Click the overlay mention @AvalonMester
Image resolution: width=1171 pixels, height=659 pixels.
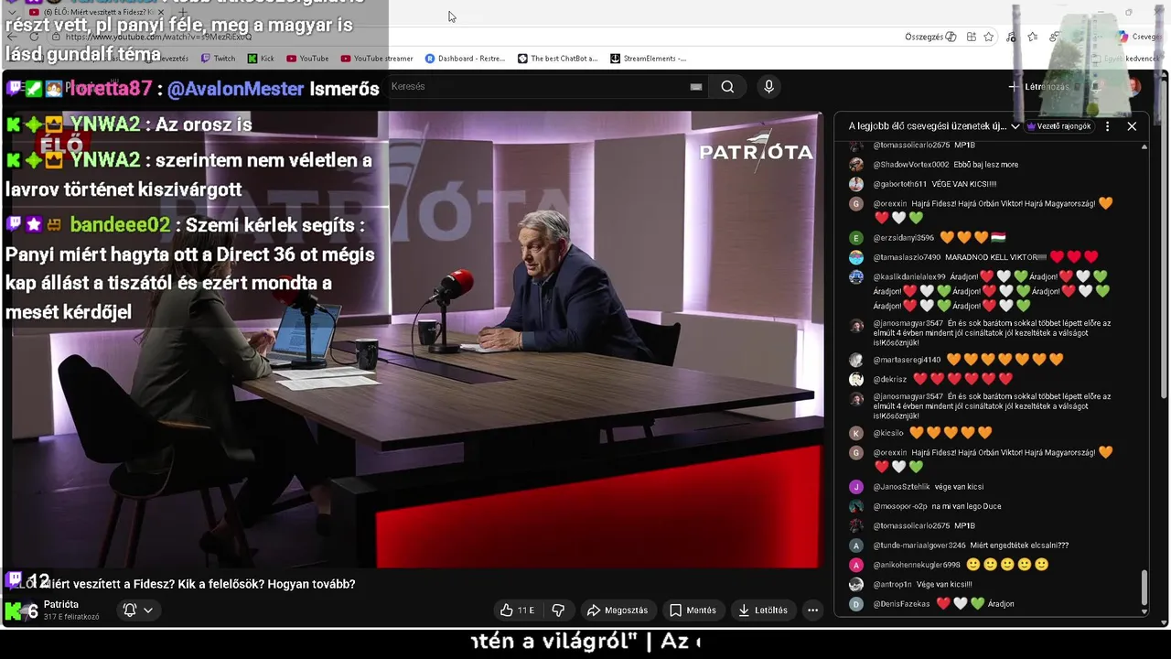coord(235,89)
